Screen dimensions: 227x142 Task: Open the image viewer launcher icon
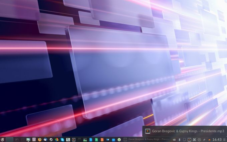pos(68,140)
